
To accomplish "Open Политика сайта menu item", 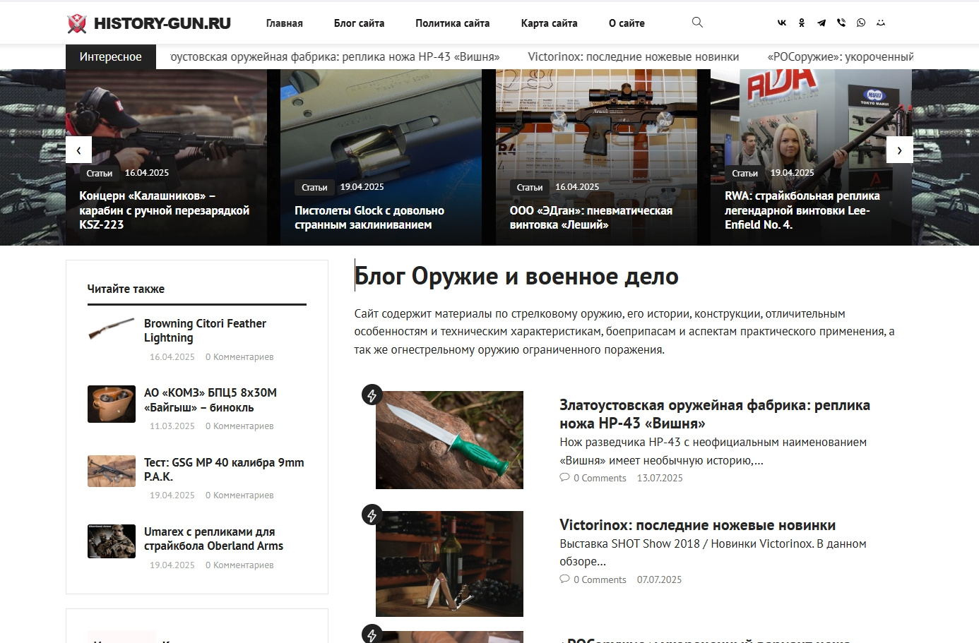I will (453, 23).
